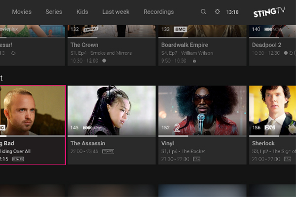
Task: Open The Assassin thumbnail
Action: [x=111, y=110]
